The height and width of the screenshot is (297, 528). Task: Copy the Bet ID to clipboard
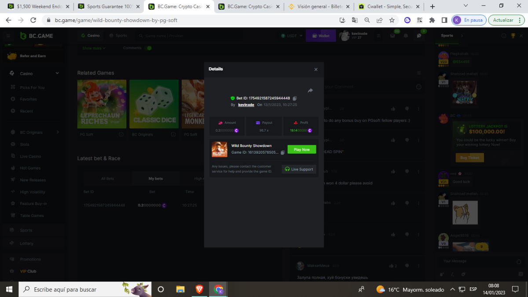click(x=295, y=98)
